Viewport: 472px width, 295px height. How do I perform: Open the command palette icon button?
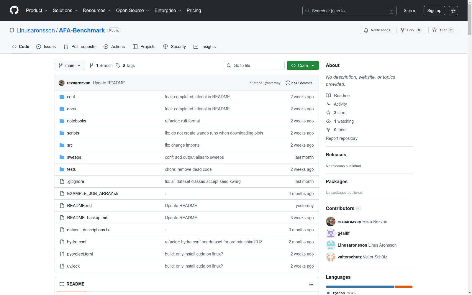coord(453,11)
